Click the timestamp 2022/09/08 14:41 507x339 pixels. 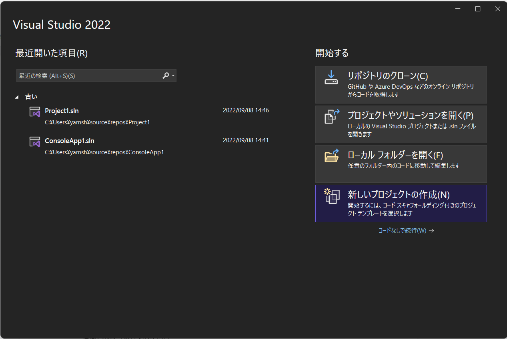point(246,140)
